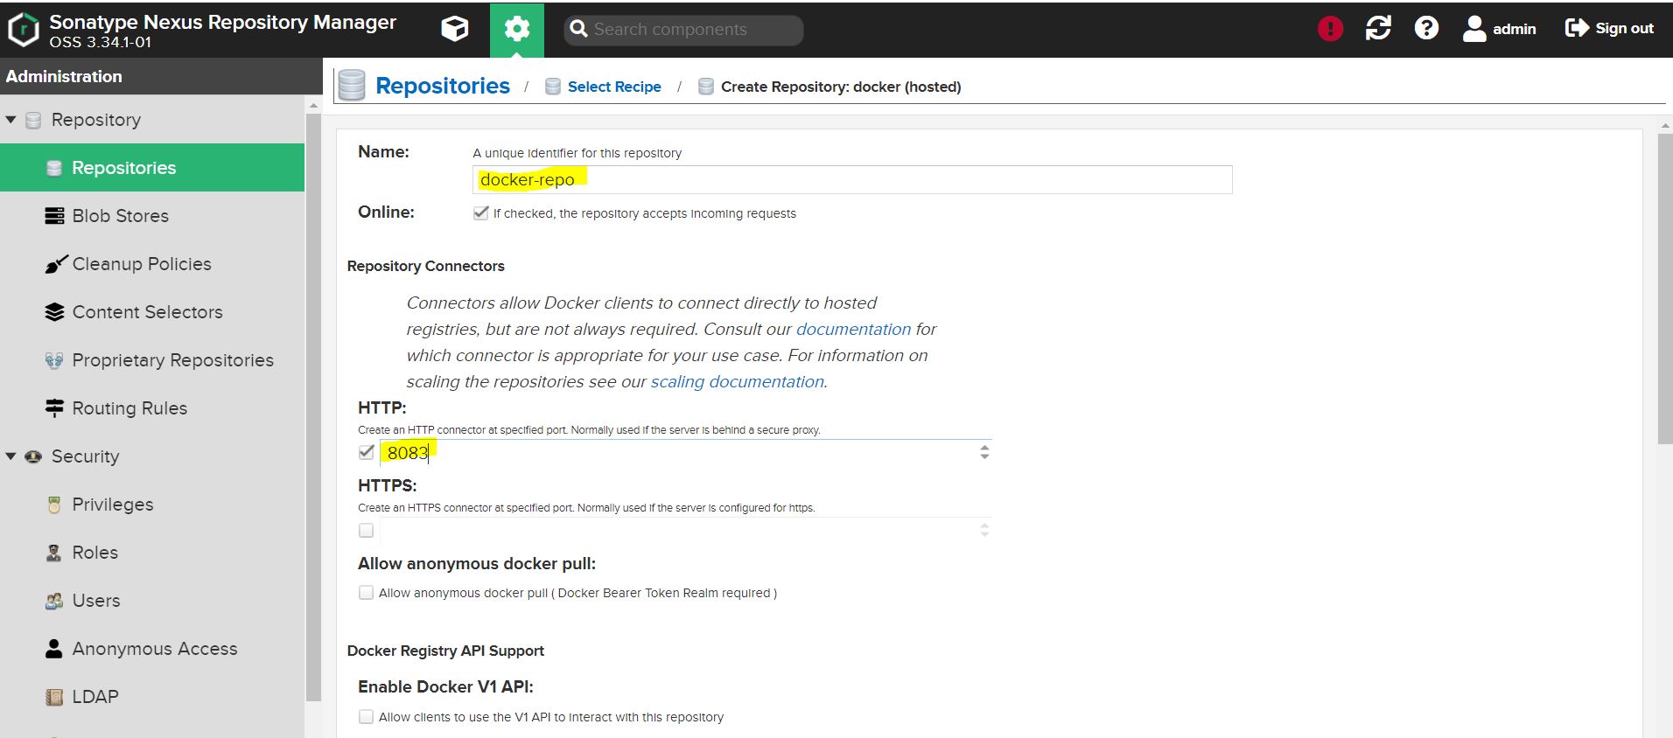Click the Proprietary Repositories icon
Image resolution: width=1673 pixels, height=738 pixels.
pyautogui.click(x=54, y=360)
